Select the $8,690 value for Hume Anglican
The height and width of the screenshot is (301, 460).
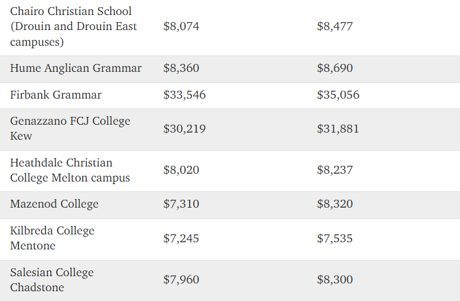pyautogui.click(x=334, y=69)
